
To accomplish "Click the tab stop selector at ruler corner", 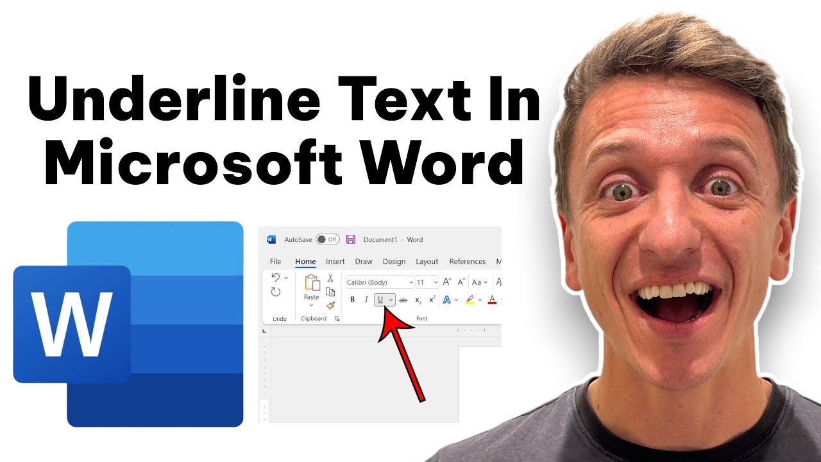I will pos(264,331).
